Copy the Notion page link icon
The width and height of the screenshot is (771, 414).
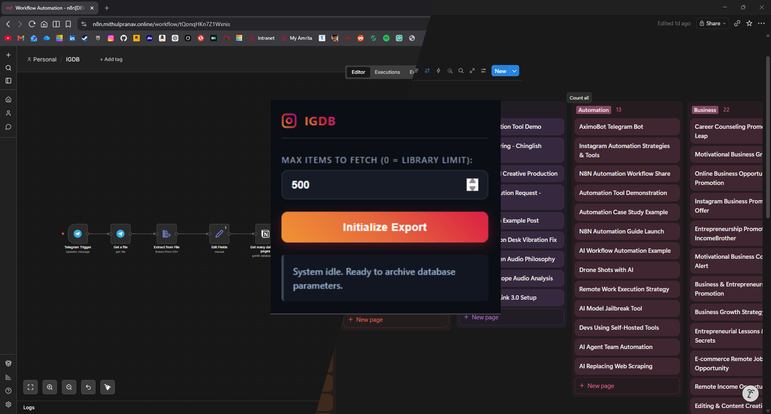737,23
